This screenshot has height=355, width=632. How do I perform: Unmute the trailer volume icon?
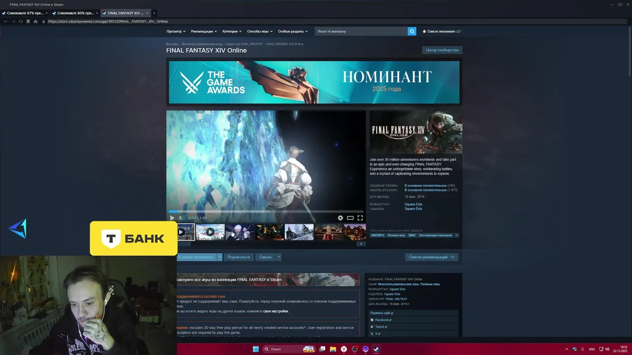[181, 218]
